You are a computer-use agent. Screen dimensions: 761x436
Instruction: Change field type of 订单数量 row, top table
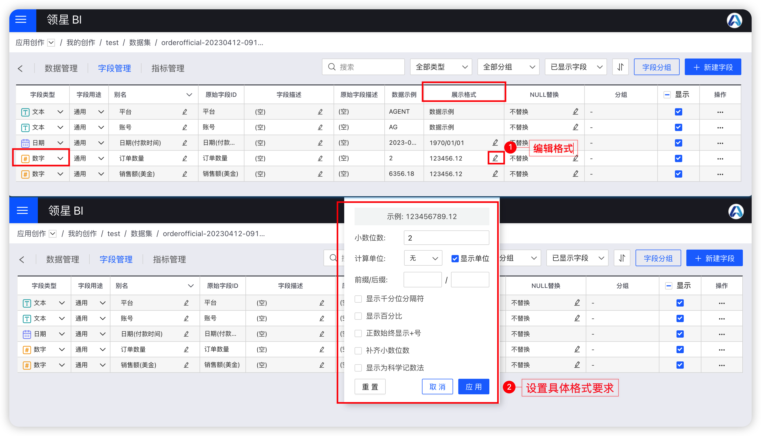(x=60, y=158)
